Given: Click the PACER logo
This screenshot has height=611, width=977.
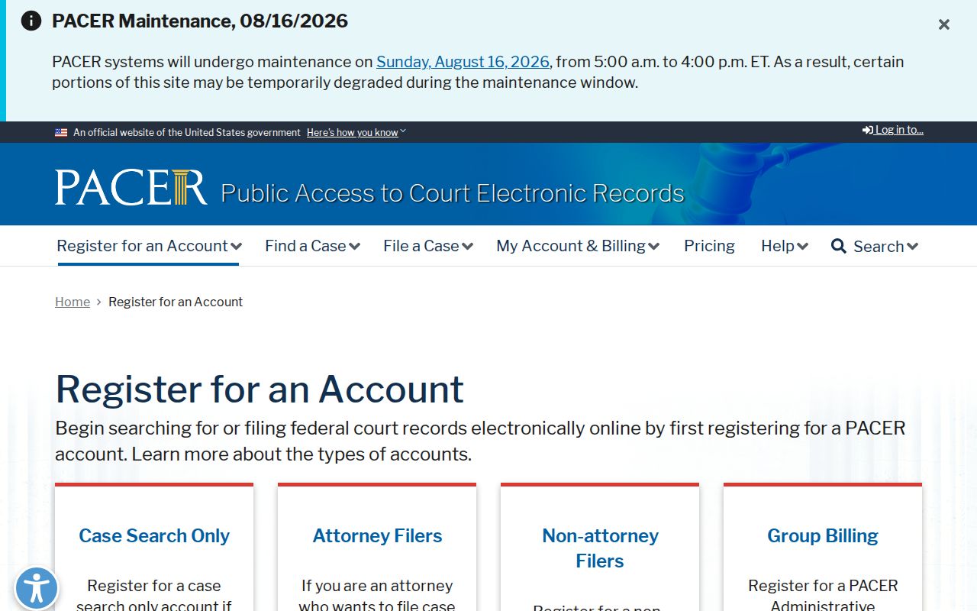Looking at the screenshot, I should (131, 187).
